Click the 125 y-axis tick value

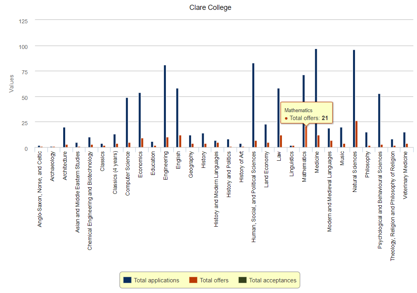click(x=23, y=21)
